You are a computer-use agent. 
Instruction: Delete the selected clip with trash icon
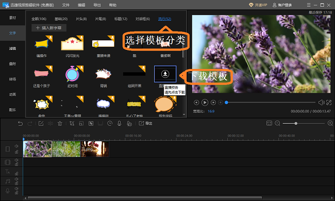pos(60,124)
